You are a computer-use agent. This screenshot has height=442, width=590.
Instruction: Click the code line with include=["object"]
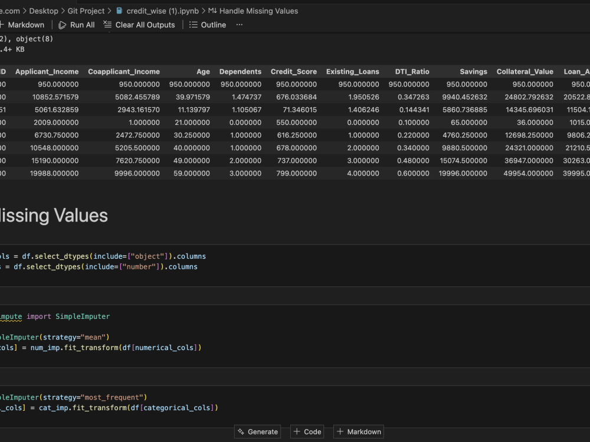103,256
